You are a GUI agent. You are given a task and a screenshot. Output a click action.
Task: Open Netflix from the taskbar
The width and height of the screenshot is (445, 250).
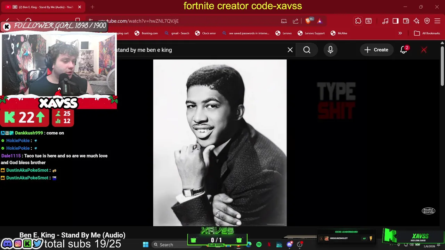[x=269, y=244]
